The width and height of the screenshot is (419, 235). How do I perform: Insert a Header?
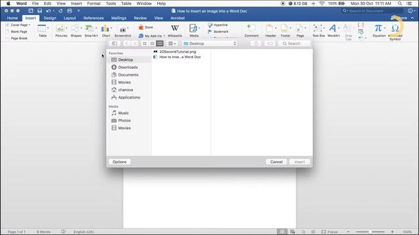tap(270, 31)
